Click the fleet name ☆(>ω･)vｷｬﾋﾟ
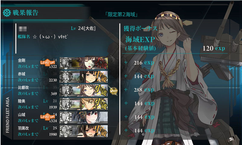The image size is (242, 145). (x=50, y=37)
